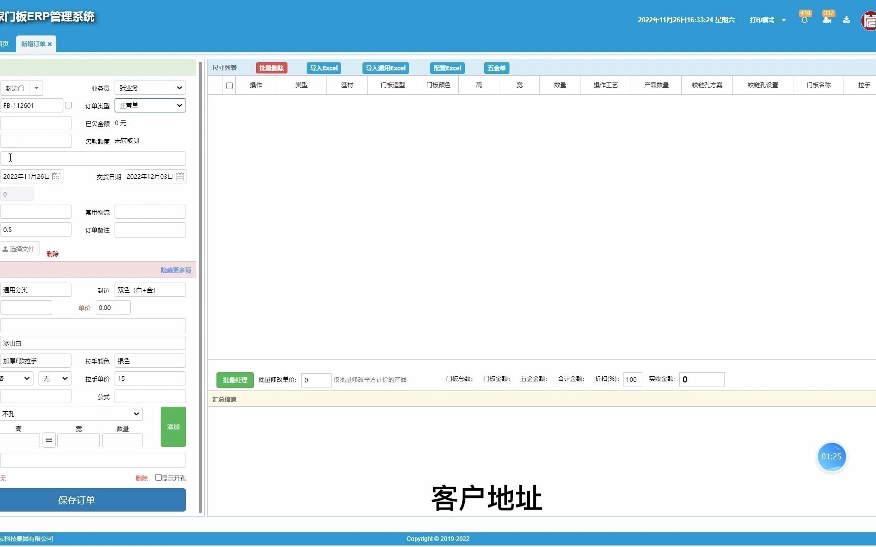Click the 实收金额 input field
This screenshot has height=547, width=876.
(702, 379)
